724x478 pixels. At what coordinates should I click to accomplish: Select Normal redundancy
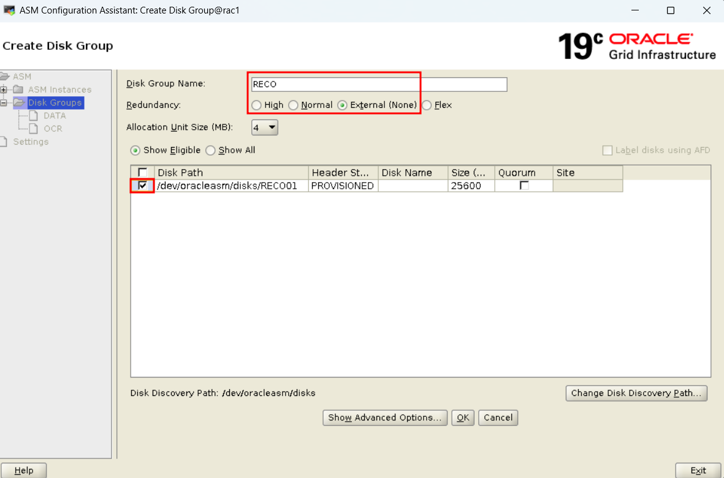293,105
